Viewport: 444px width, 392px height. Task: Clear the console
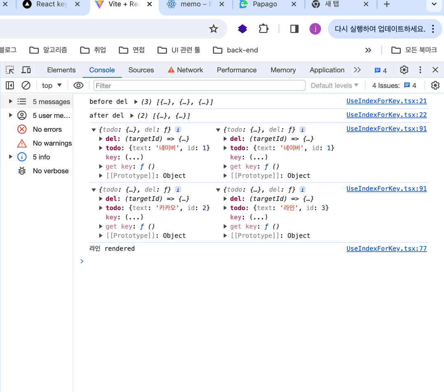[x=26, y=85]
